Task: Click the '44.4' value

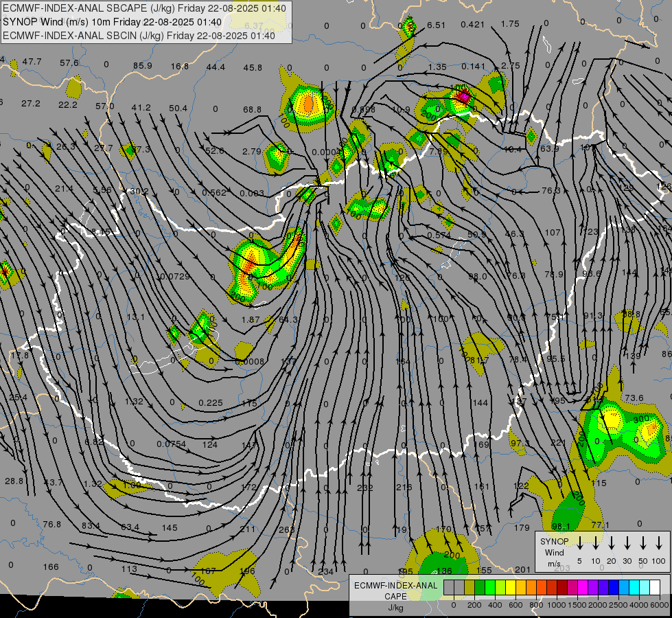Action: coord(216,67)
